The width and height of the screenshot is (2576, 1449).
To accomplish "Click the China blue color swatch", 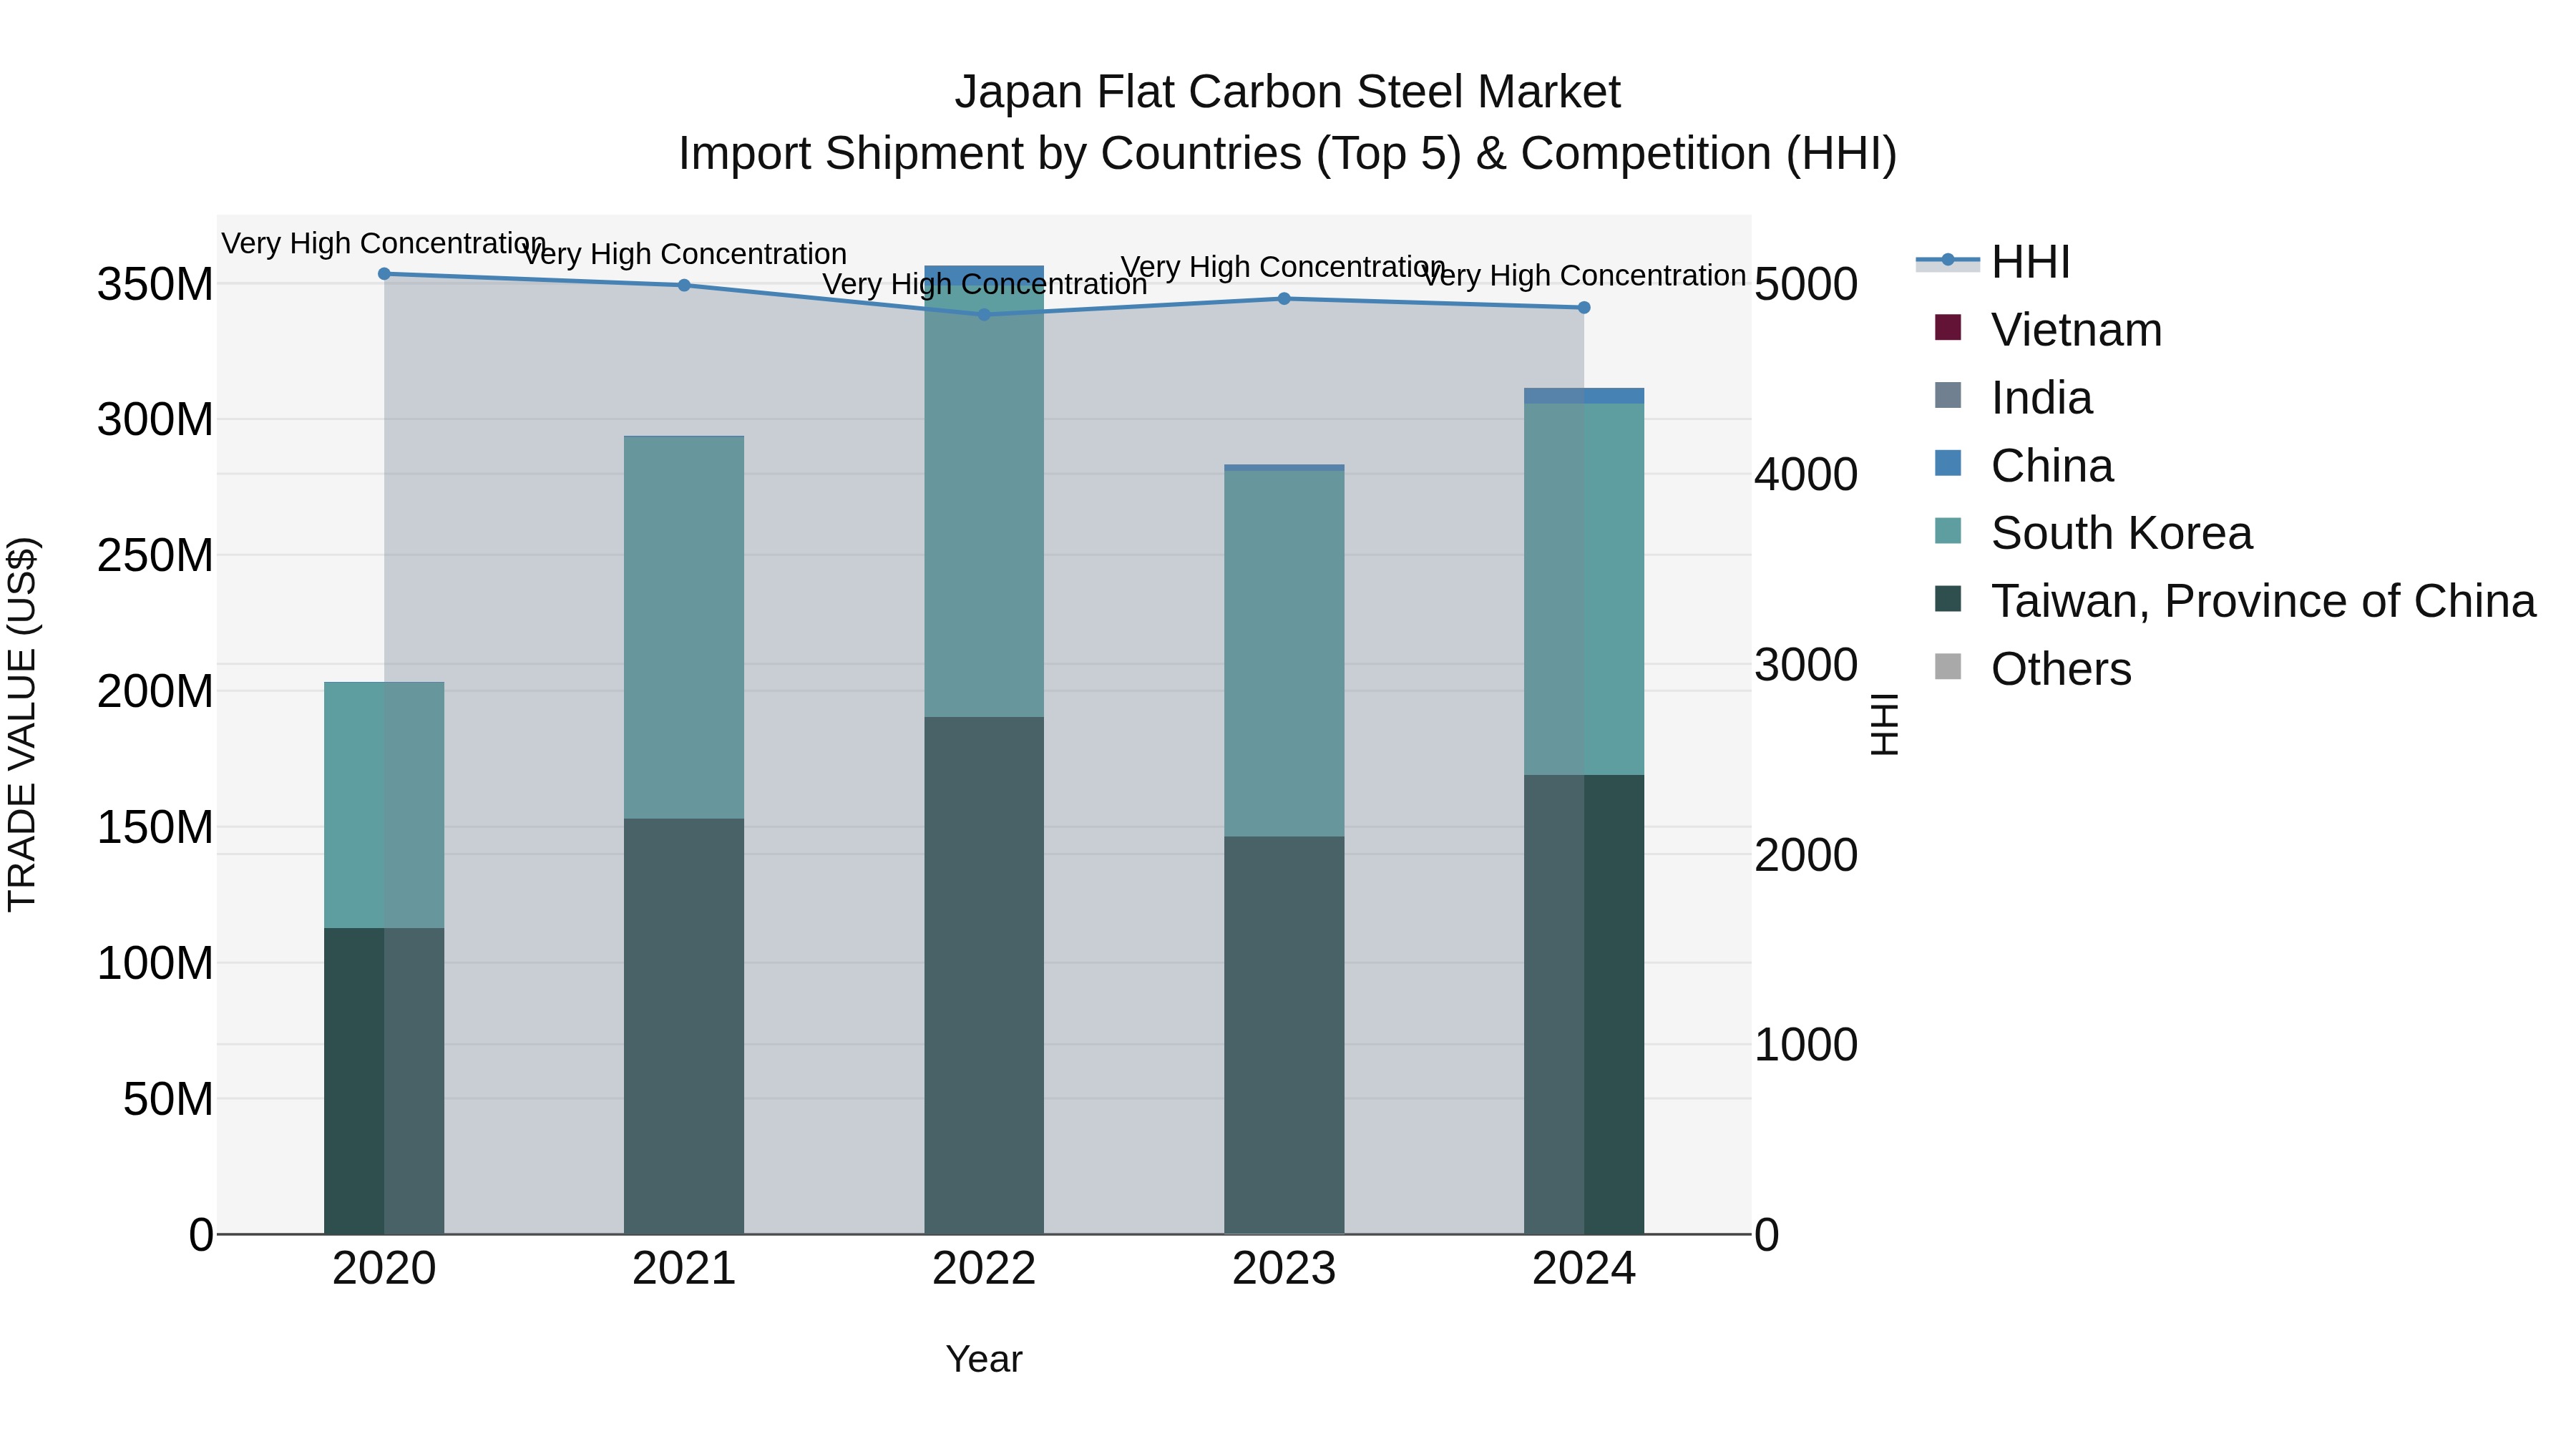I will pos(1948,463).
